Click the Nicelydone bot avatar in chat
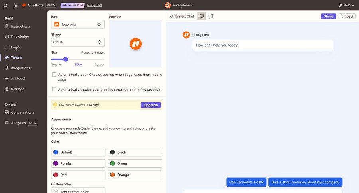 [186, 35]
